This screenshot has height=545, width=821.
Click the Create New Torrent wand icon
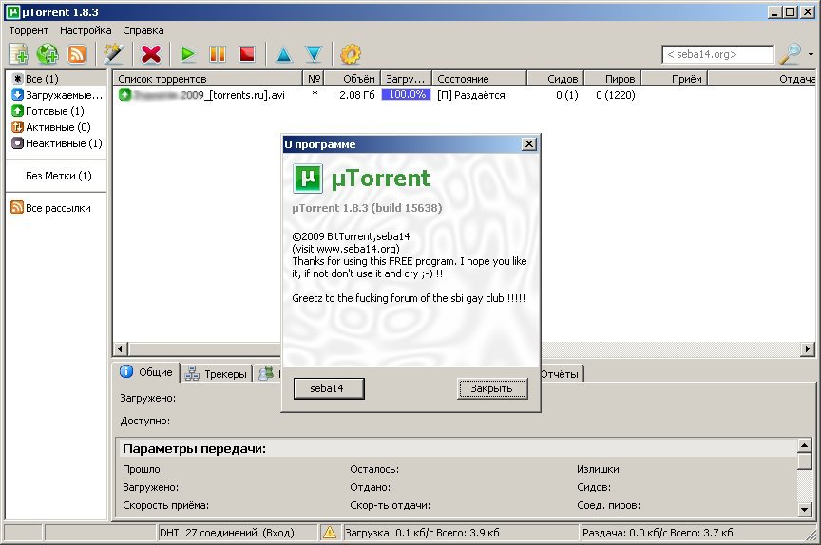click(x=114, y=54)
